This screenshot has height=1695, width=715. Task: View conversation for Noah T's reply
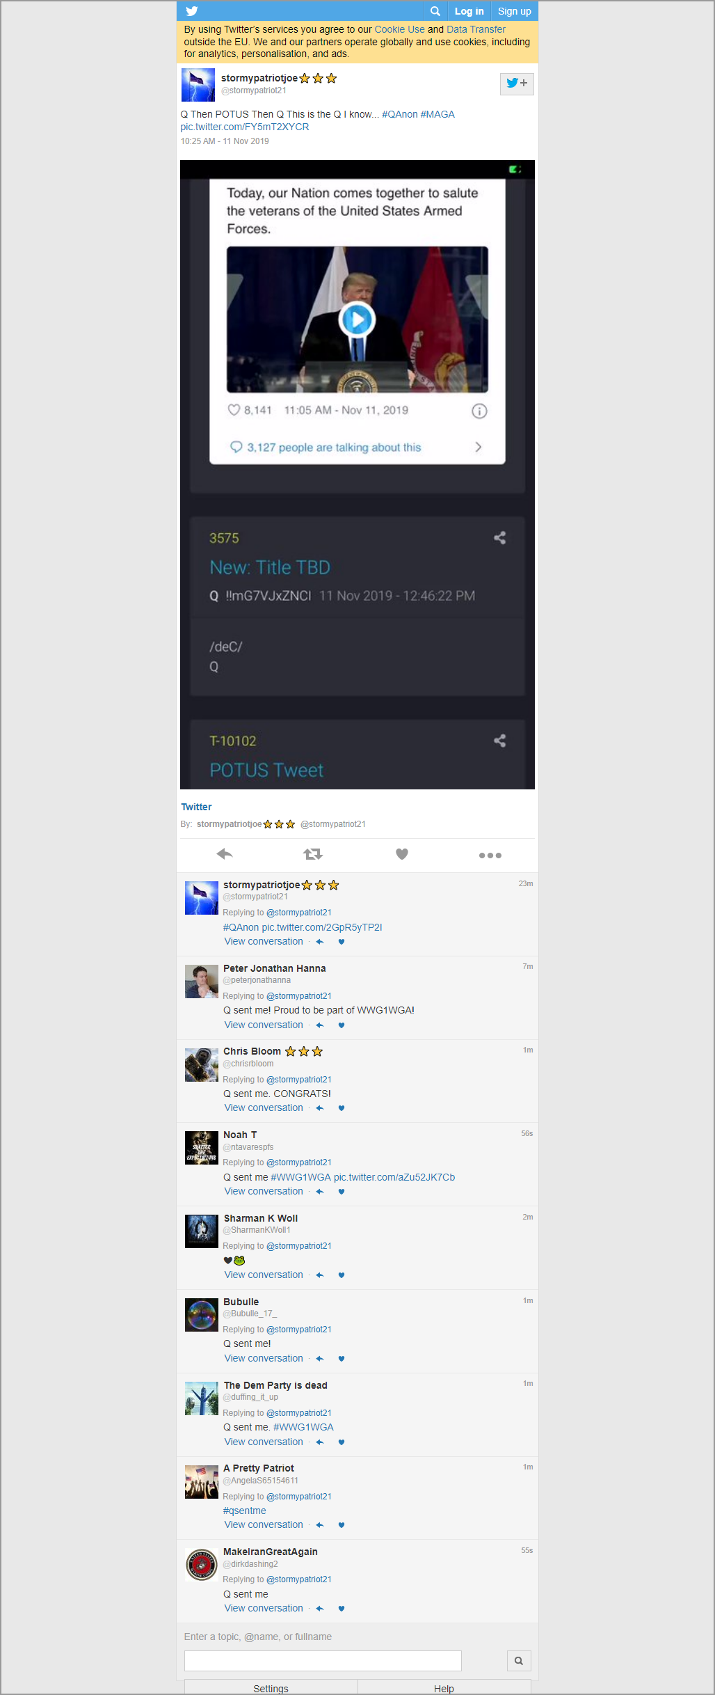[264, 1192]
